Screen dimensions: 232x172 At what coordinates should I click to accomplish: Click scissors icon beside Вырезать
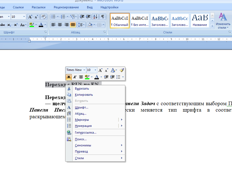point(69,89)
